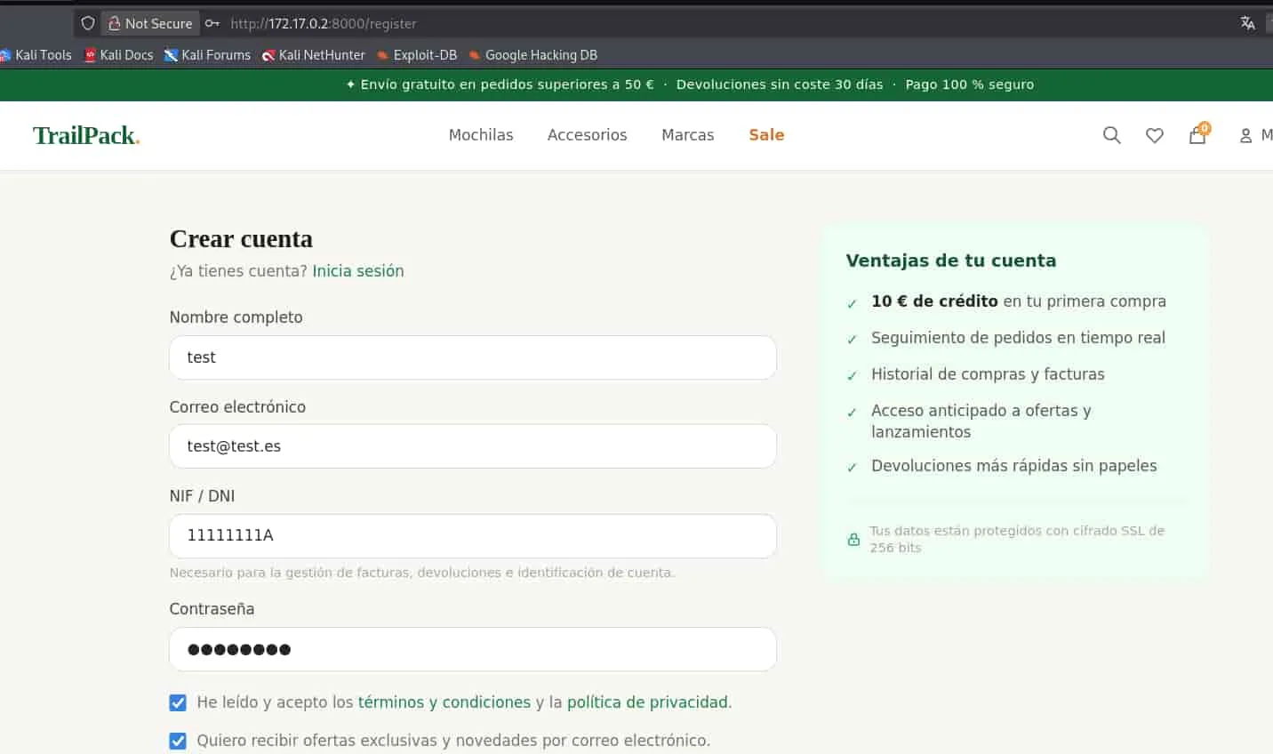Image resolution: width=1273 pixels, height=754 pixels.
Task: Click the translate page icon in address bar
Action: [1247, 23]
